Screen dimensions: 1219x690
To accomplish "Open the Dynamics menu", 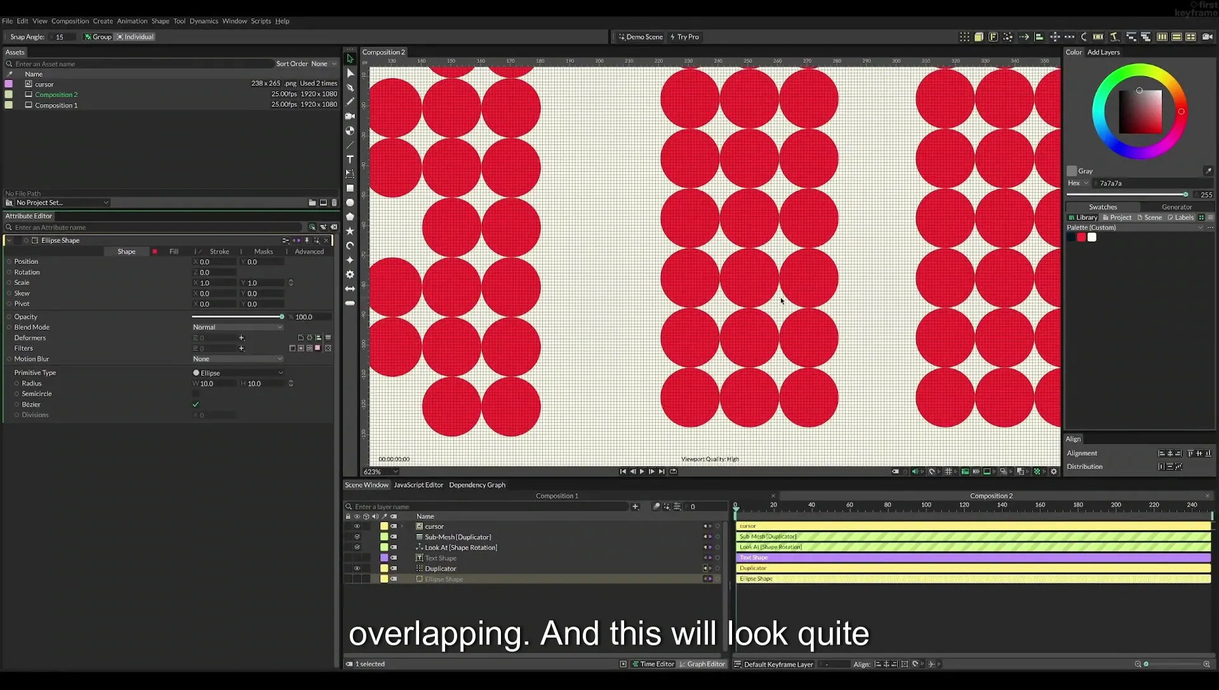I will tap(204, 21).
